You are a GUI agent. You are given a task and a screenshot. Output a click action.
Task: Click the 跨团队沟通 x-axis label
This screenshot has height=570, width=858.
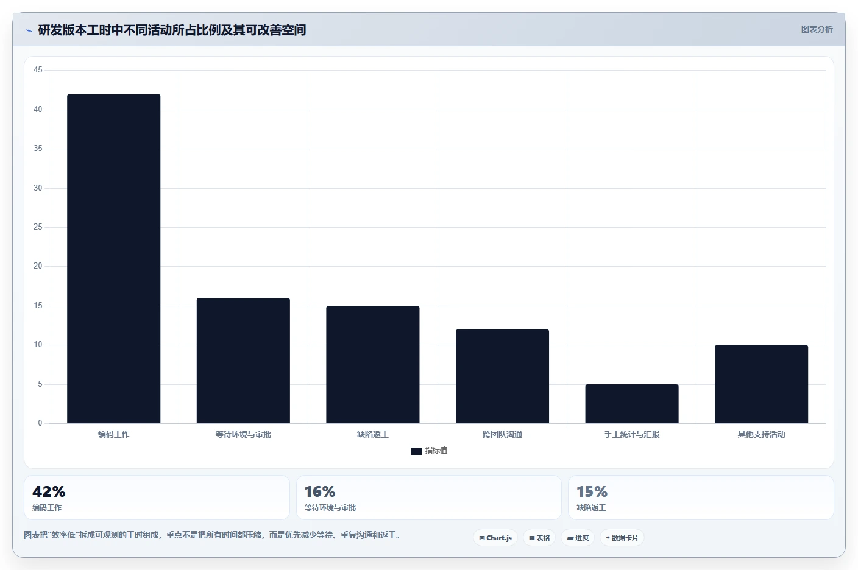pos(502,434)
